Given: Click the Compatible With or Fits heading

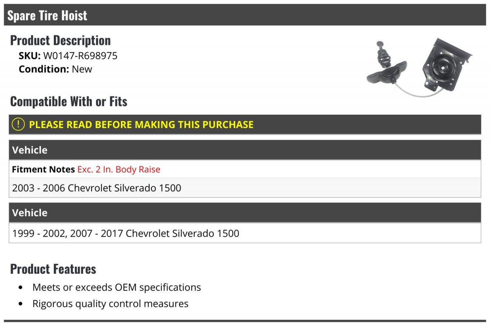Looking at the screenshot, I should 69,101.
